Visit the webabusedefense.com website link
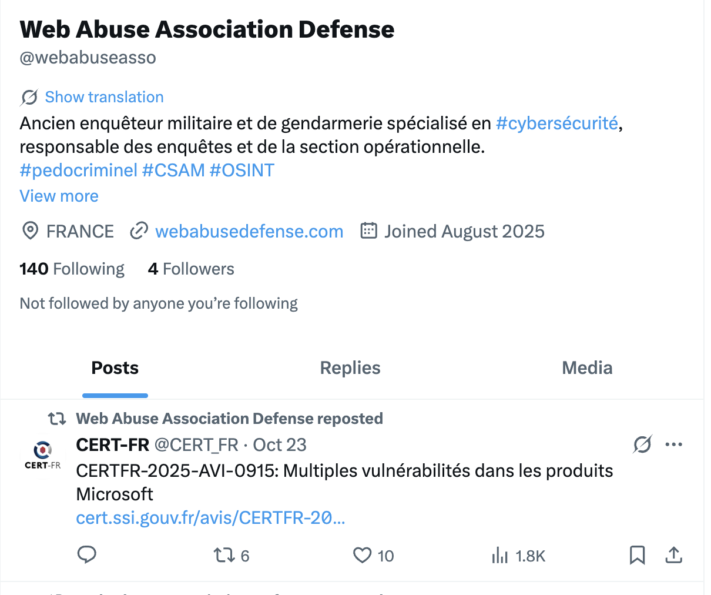This screenshot has height=595, width=711. [249, 231]
